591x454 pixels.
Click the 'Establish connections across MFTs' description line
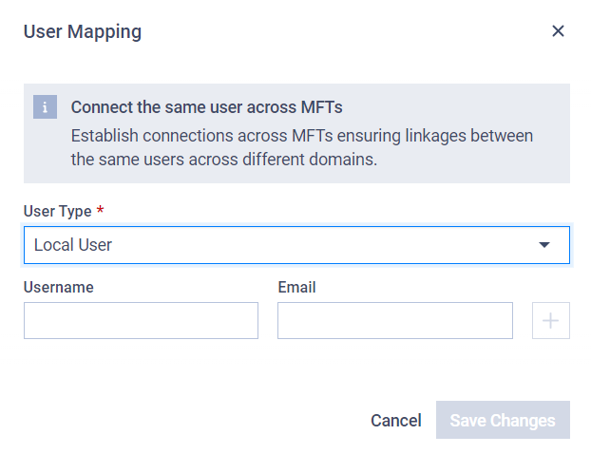pos(302,136)
